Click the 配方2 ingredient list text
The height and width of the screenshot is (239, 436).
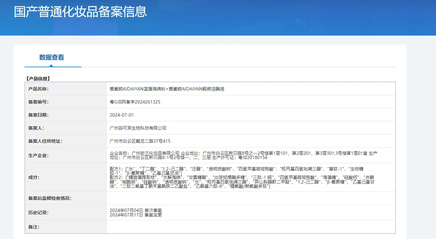tap(242, 182)
